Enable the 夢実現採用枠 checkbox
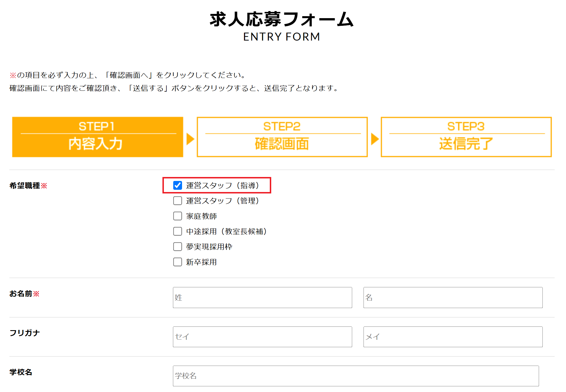Screen dimensions: 566x392 [177, 247]
